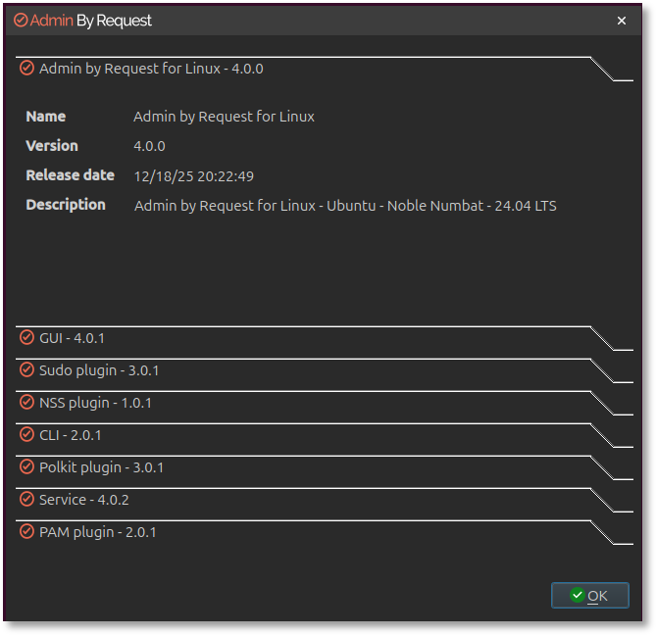The width and height of the screenshot is (656, 635).
Task: Click the check icon beside GUI - 4.0.1
Action: 26,338
